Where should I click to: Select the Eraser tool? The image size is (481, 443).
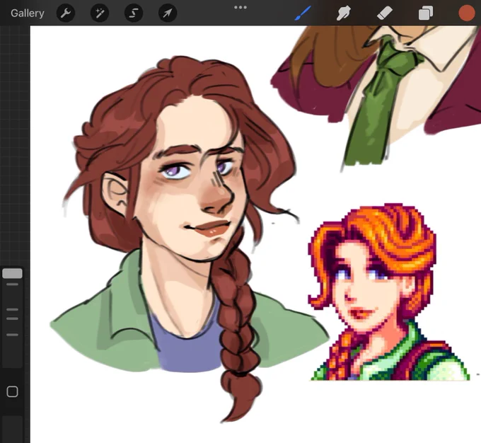coord(384,13)
